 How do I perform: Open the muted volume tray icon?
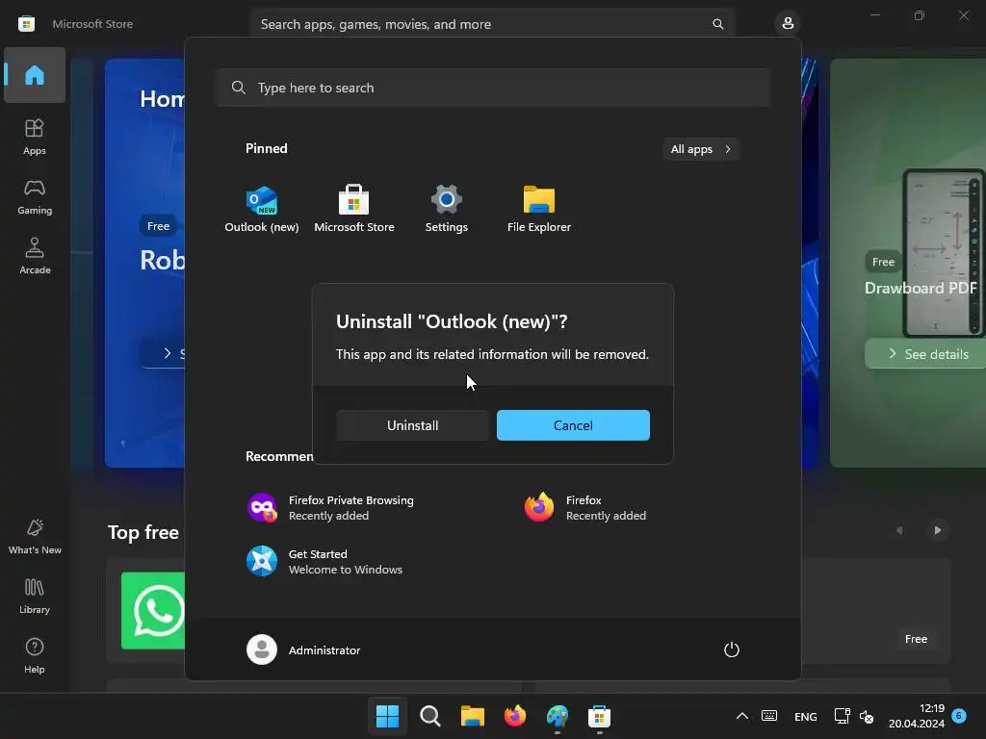point(867,716)
